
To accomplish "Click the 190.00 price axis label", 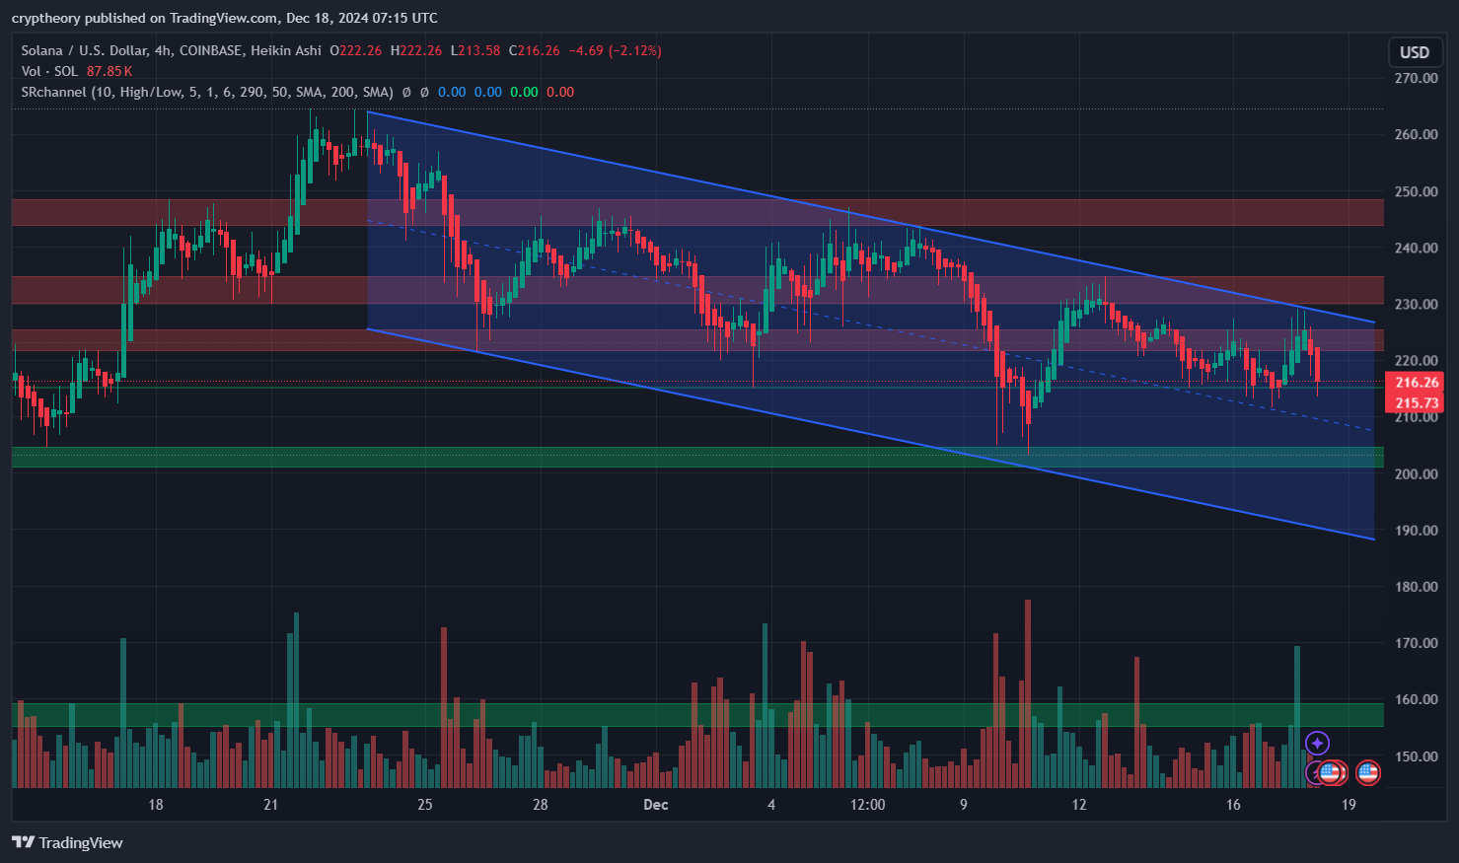I will tap(1416, 530).
